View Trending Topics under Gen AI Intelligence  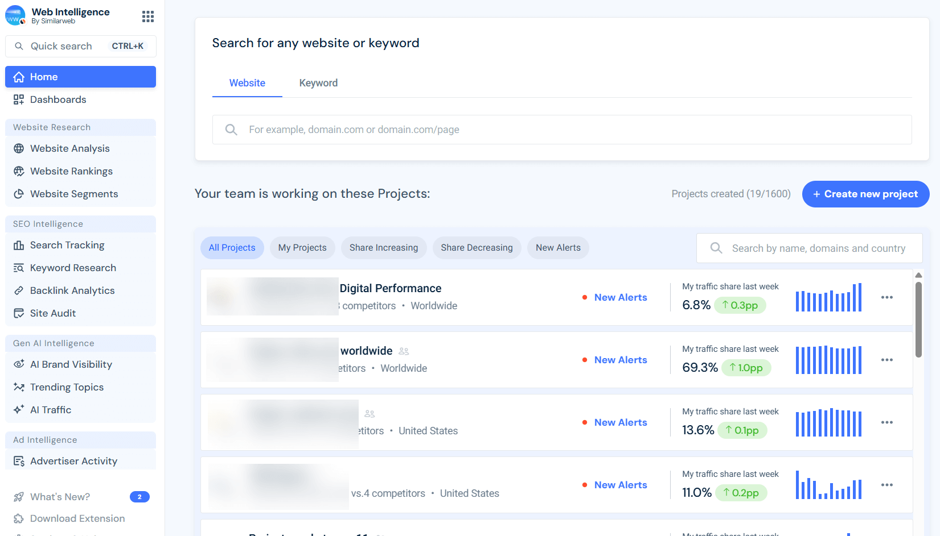coord(66,387)
